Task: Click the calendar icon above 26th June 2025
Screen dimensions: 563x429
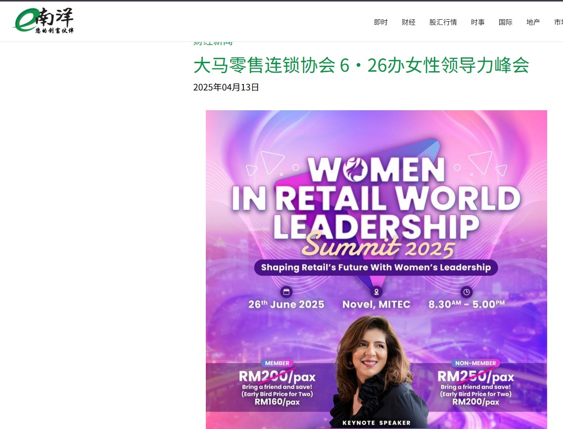Action: [286, 292]
